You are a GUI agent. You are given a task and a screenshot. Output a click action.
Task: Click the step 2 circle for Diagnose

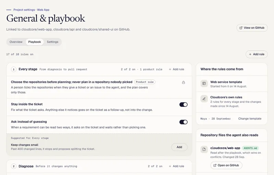14,166
